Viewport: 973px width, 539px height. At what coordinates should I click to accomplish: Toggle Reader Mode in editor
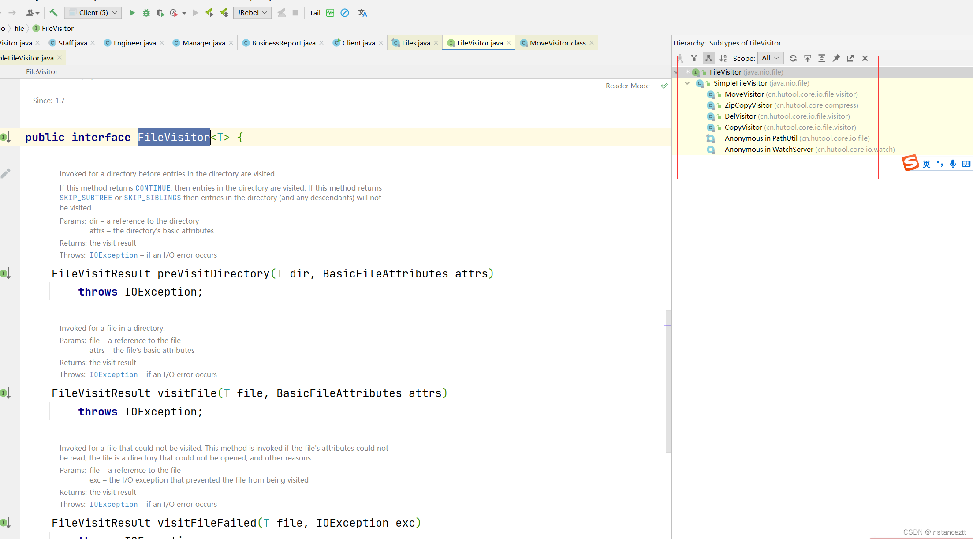coord(627,86)
